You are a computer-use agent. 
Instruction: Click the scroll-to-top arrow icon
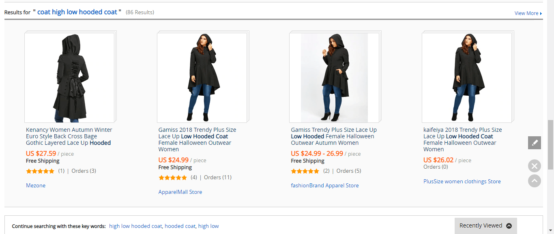[x=535, y=180]
